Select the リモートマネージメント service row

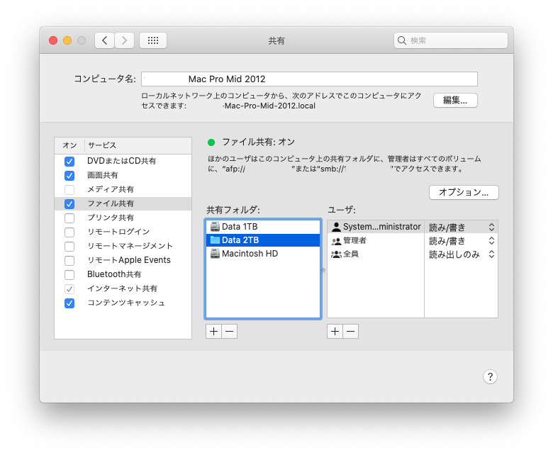coord(123,246)
